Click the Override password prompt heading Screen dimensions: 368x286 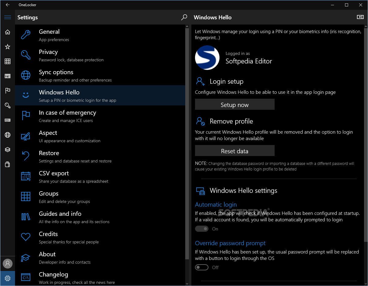coord(230,243)
